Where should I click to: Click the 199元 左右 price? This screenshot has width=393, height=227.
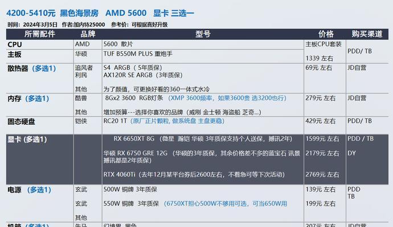coord(320,204)
